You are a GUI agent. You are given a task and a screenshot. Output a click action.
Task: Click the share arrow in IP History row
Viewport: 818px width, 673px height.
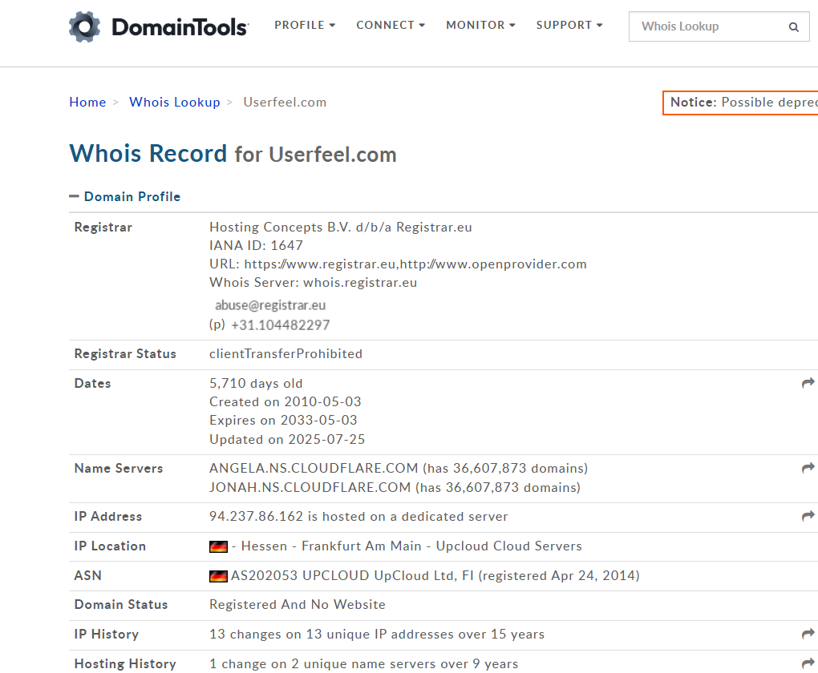pos(808,634)
